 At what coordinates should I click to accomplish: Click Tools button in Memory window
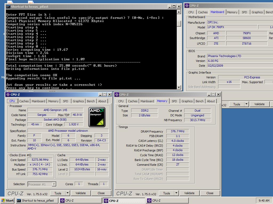(167, 193)
